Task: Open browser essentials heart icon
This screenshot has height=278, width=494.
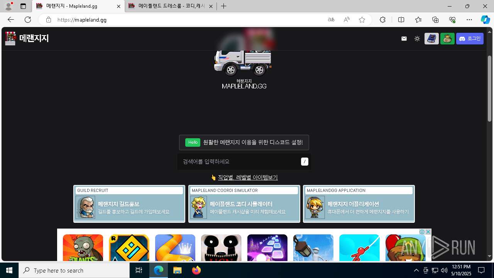Action: pos(452,20)
